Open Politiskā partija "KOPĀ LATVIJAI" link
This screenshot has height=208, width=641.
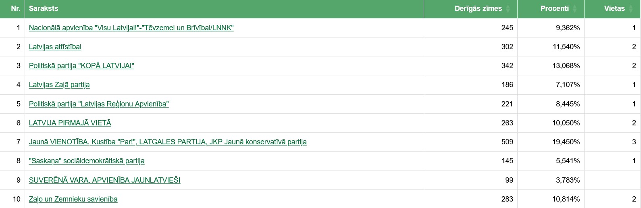coord(81,66)
